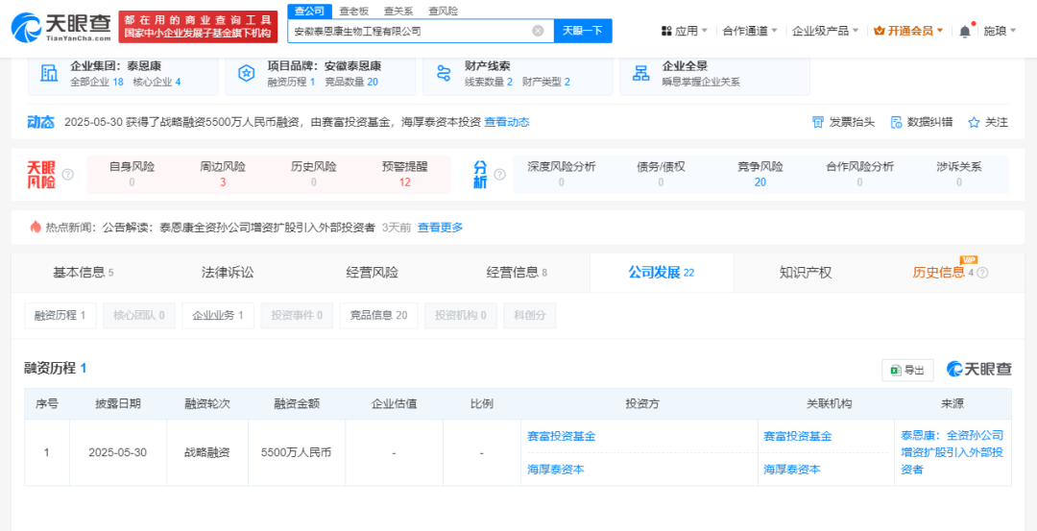Click the 查看更多 news link
Screen dimensions: 1037x531
[x=441, y=227]
